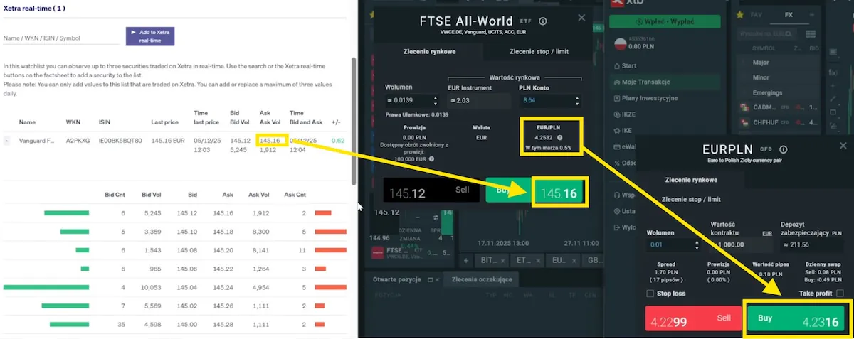Screen dimensions: 854x339
Task: Expand the Vanguard row in watchlist
Action: point(6,141)
